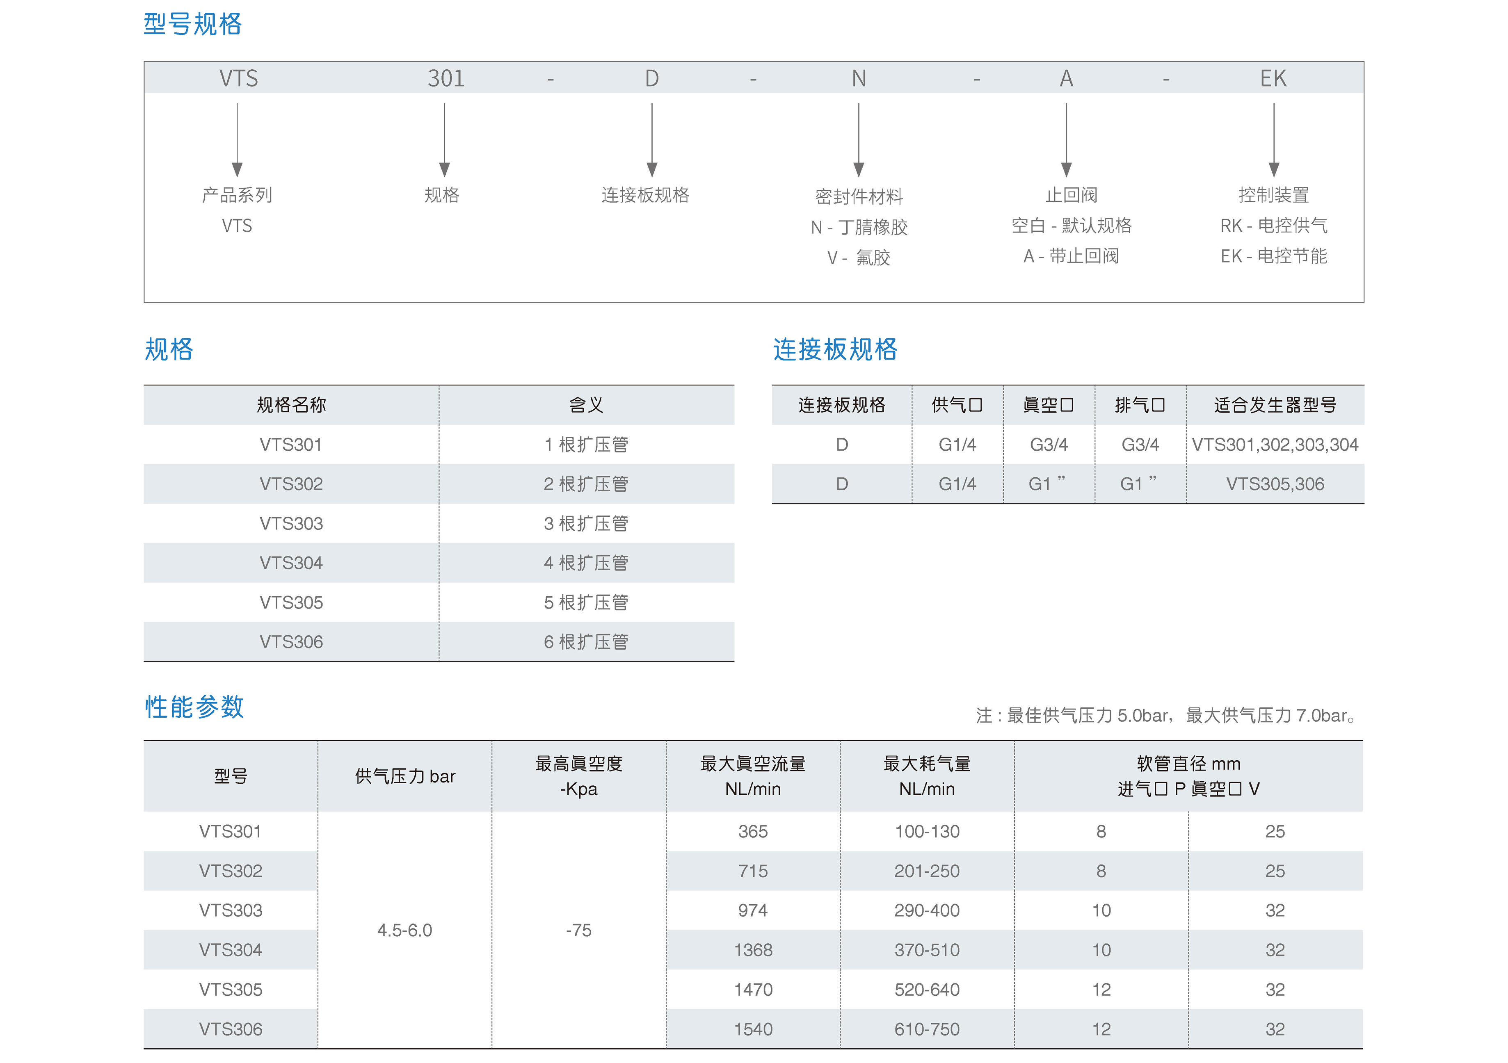
Task: Click G1" in the 排气口 column
Action: point(1138,483)
